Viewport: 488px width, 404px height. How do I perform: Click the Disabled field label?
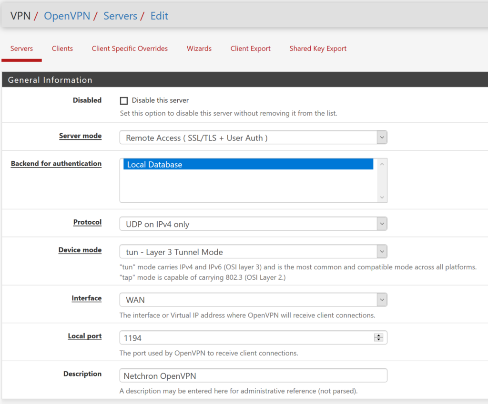pos(87,100)
